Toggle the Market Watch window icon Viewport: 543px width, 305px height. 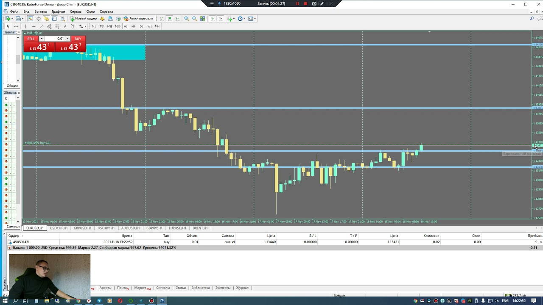pyautogui.click(x=31, y=19)
